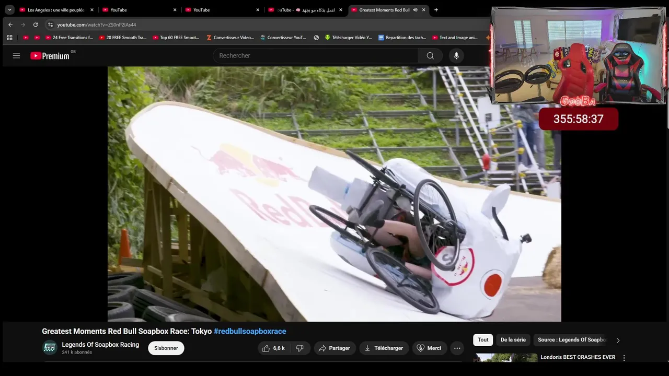Dislike the video with thumbs down
The height and width of the screenshot is (376, 669).
(x=300, y=348)
